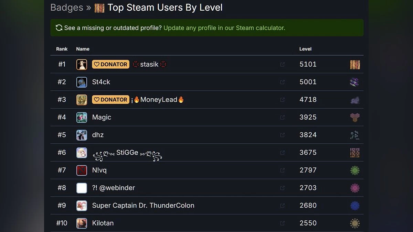
Task: Click N!vq's red avatar thumbnail
Action: pos(82,170)
